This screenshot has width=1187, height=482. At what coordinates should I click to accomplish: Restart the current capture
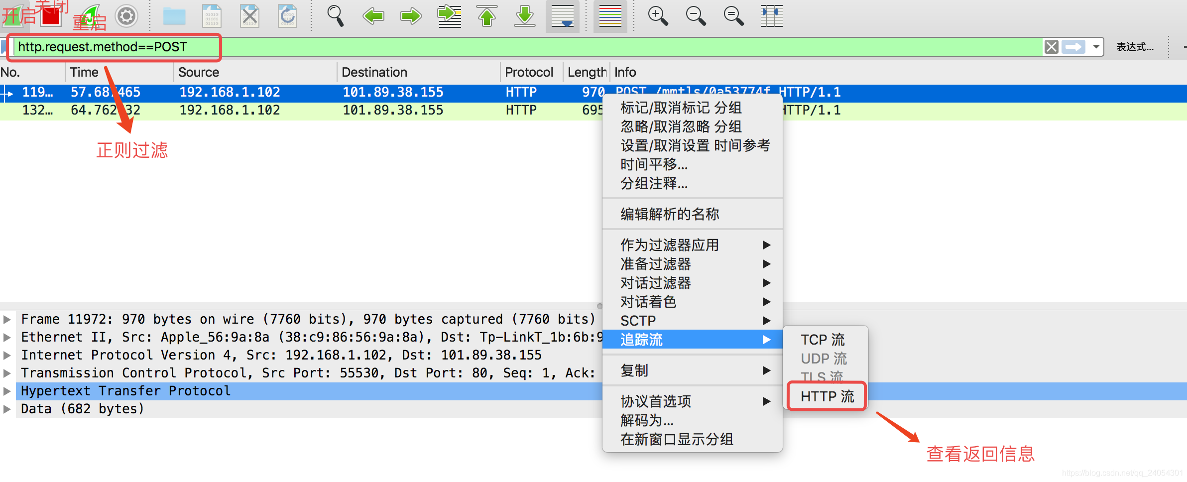click(90, 16)
